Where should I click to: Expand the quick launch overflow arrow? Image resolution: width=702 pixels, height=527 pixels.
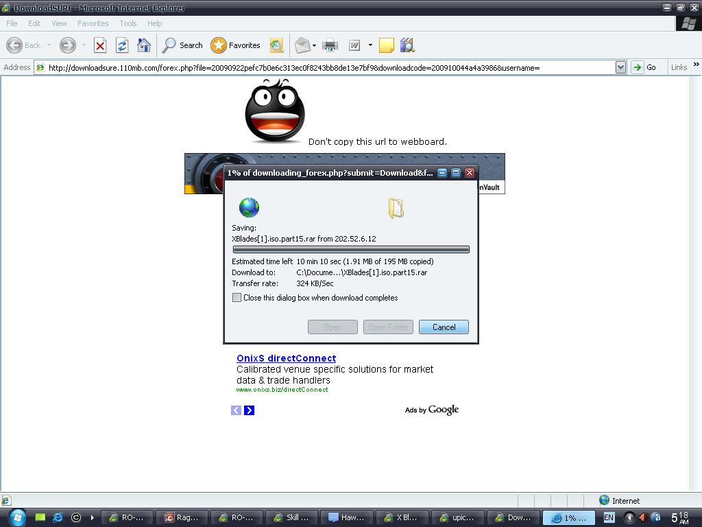pos(93,517)
